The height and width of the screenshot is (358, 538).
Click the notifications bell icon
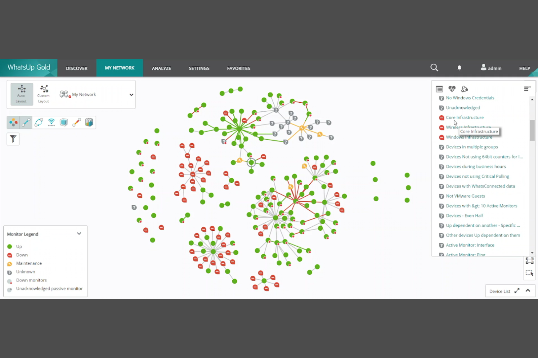[459, 68]
